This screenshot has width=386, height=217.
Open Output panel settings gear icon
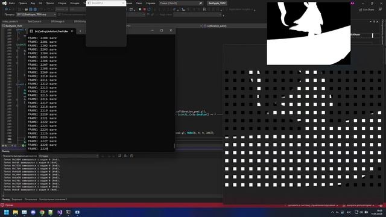[131, 156]
